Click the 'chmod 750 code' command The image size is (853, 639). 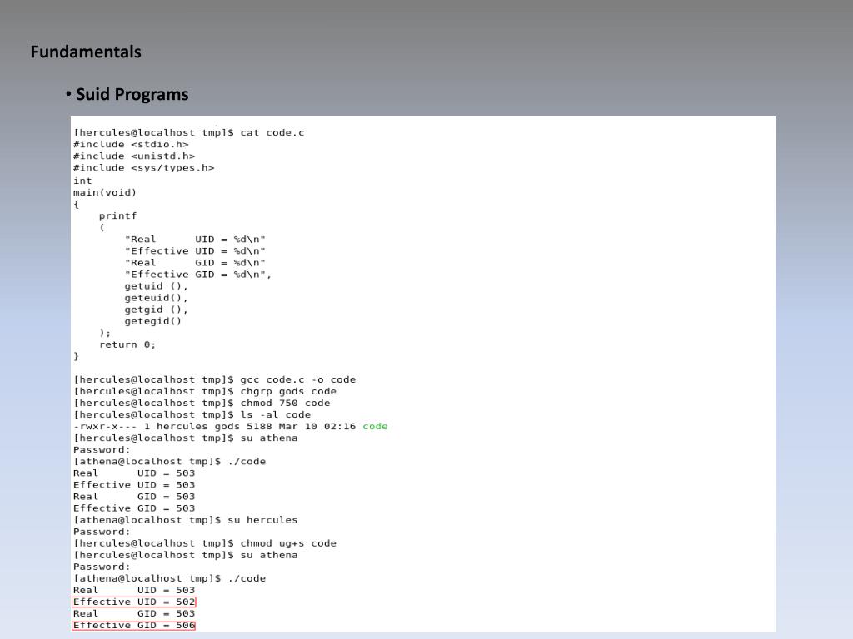tap(285, 404)
